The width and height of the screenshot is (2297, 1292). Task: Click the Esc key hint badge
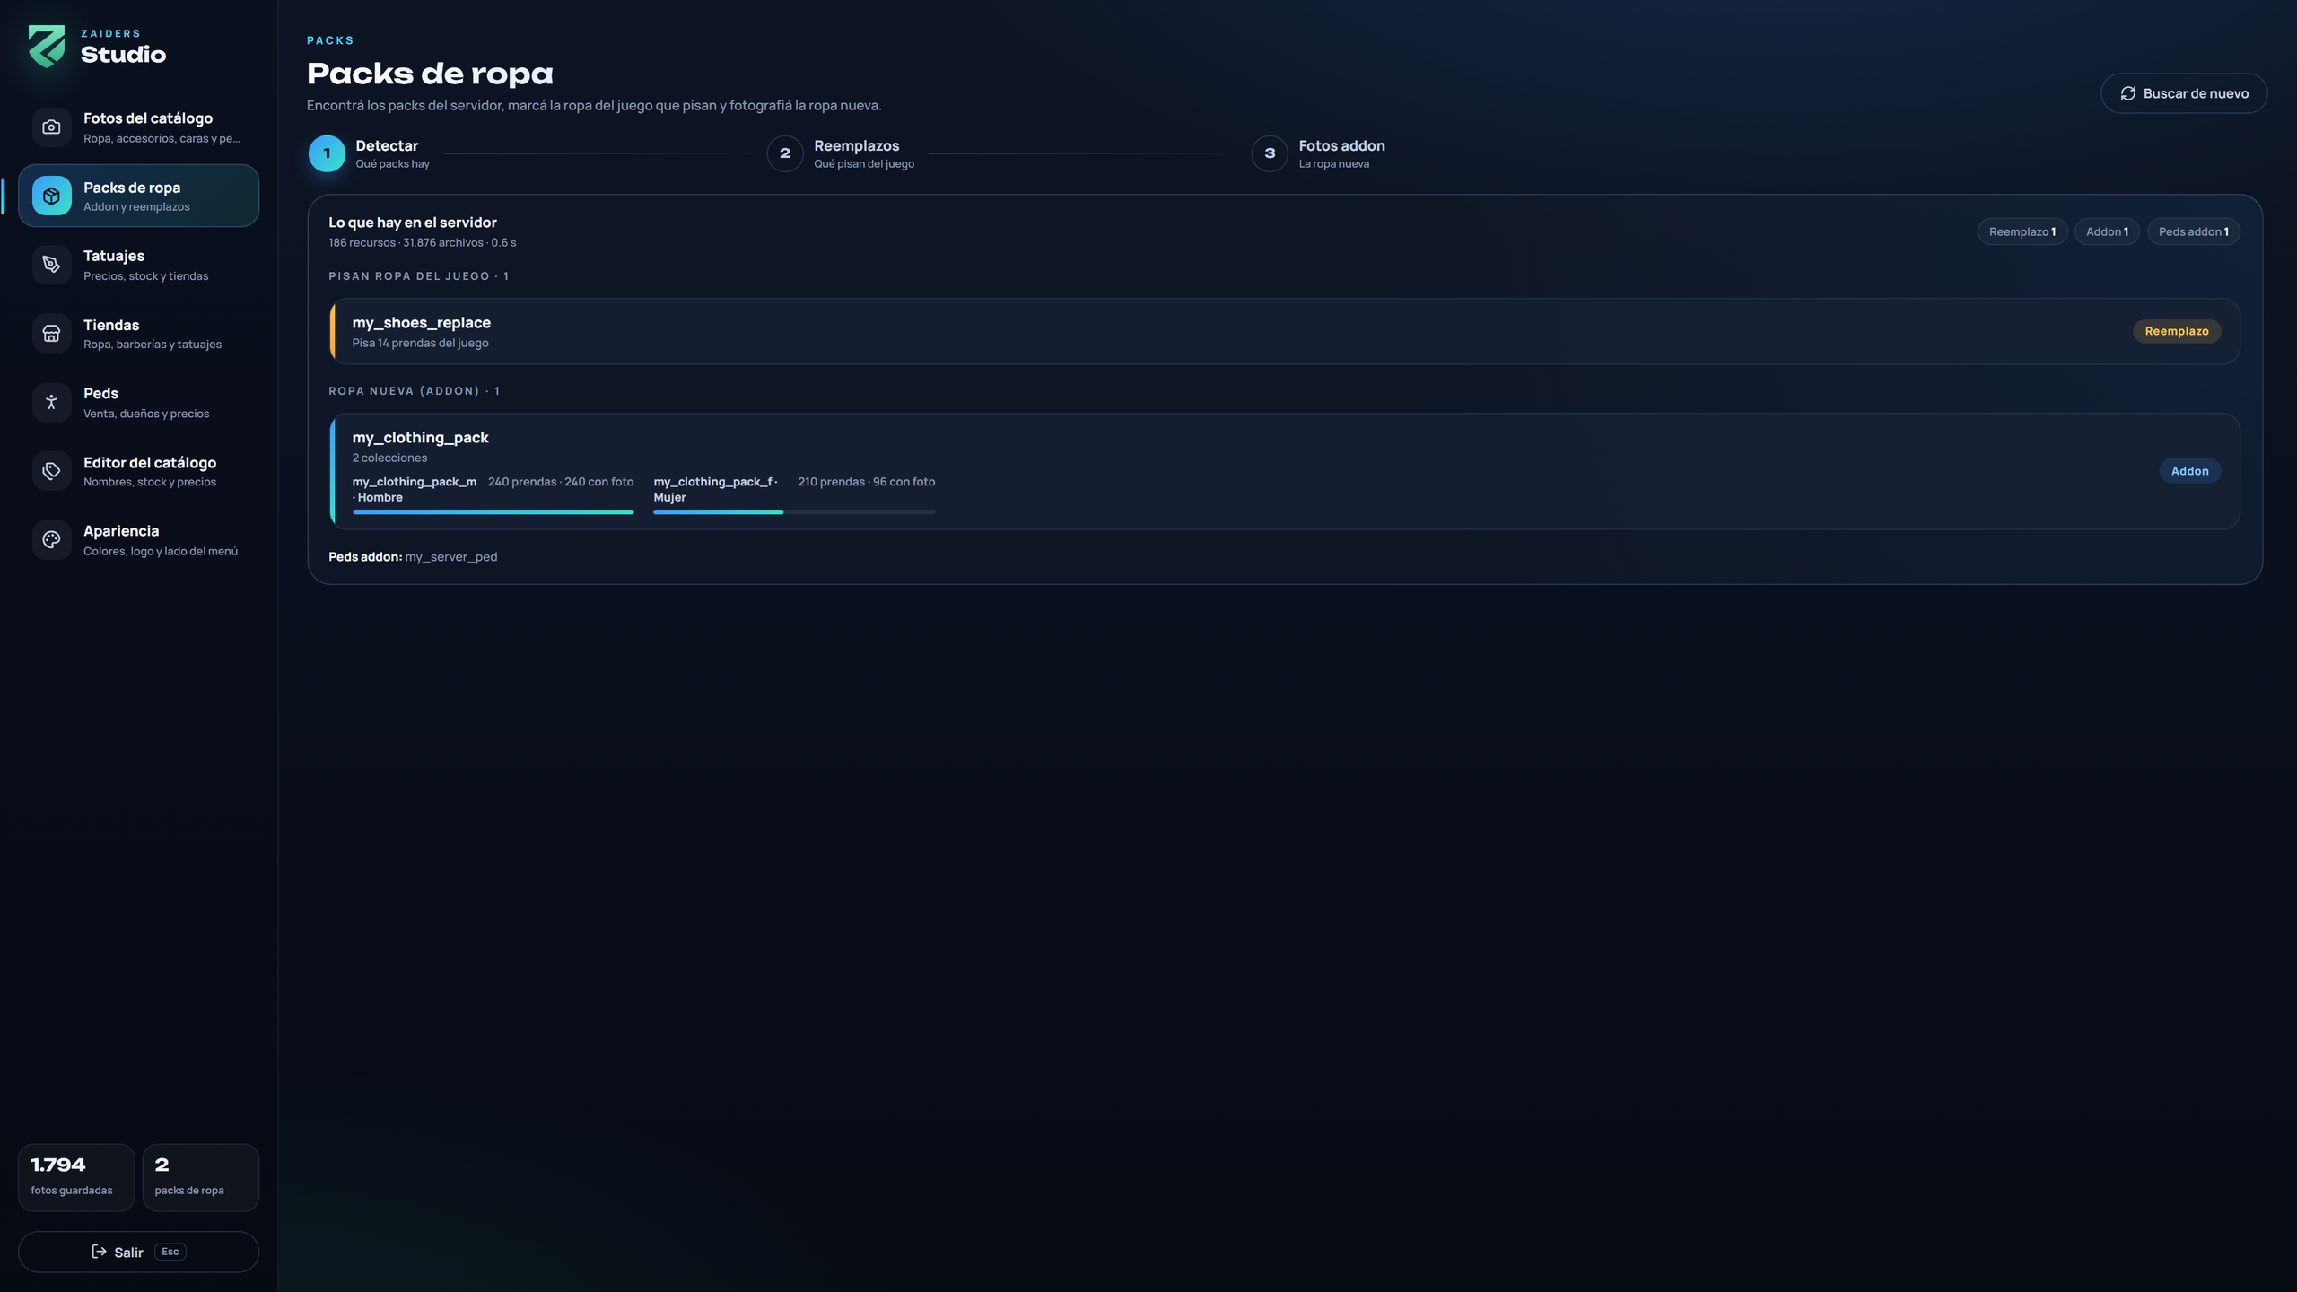point(170,1252)
